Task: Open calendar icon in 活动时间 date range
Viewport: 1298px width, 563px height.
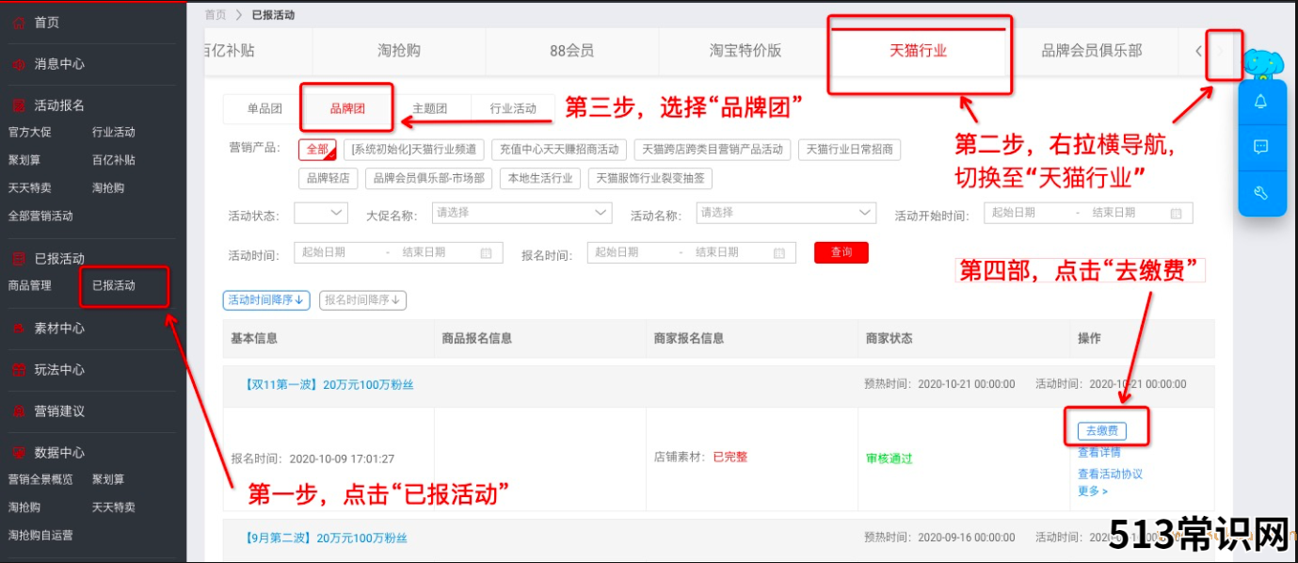Action: coord(486,252)
